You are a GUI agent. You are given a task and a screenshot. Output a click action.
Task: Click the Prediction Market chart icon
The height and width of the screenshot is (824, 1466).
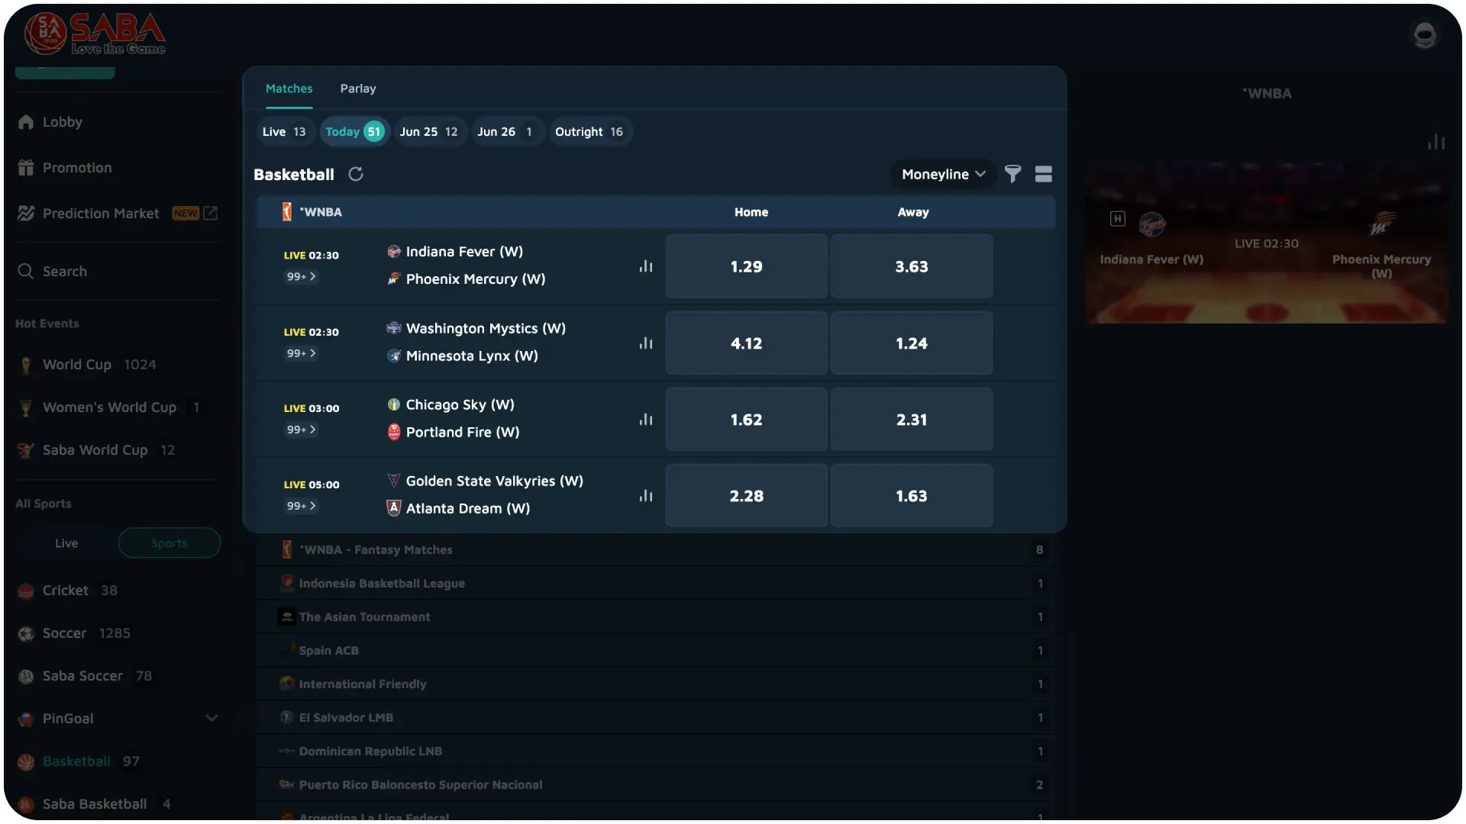click(26, 214)
